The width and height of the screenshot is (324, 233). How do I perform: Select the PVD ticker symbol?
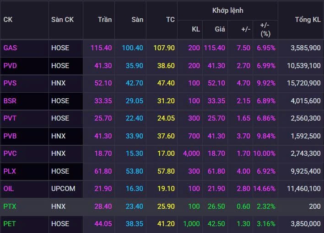(x=10, y=66)
